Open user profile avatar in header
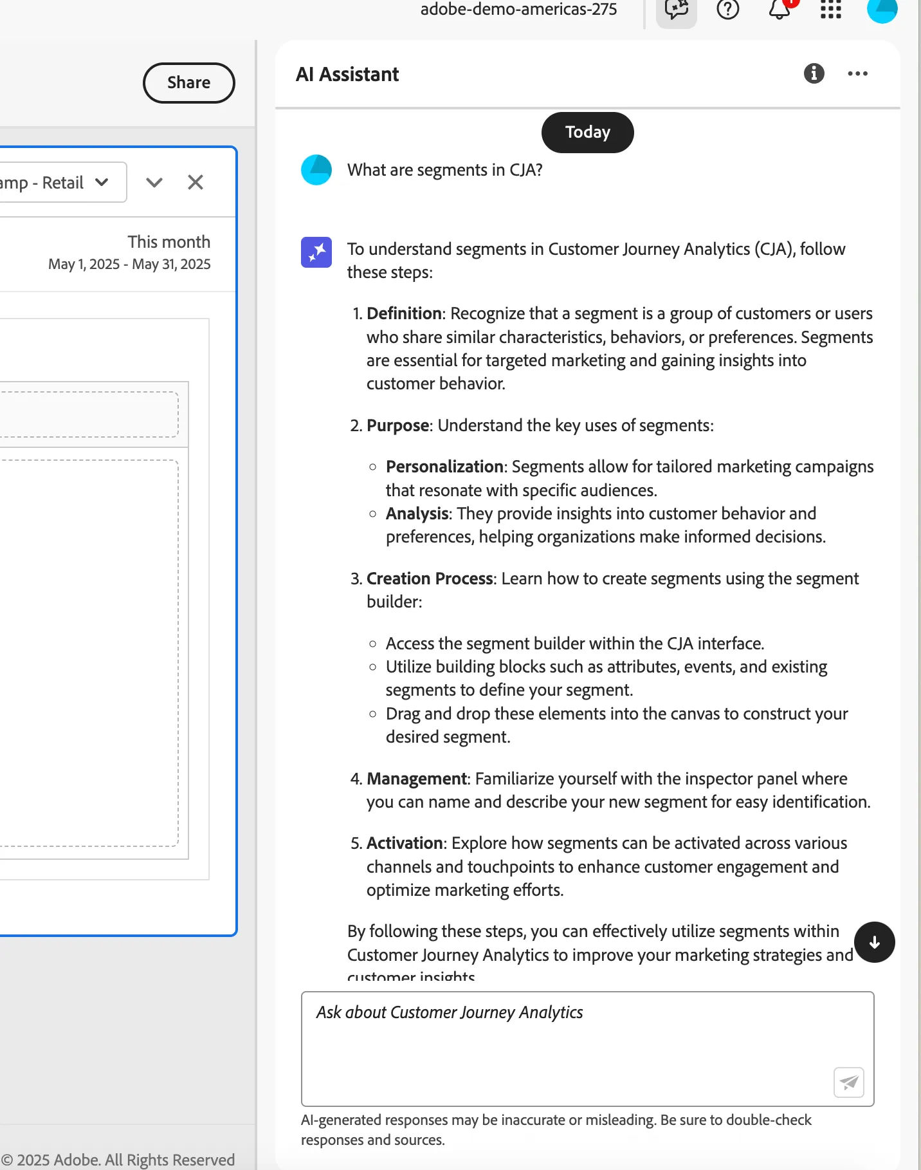921x1170 pixels. pos(882,9)
